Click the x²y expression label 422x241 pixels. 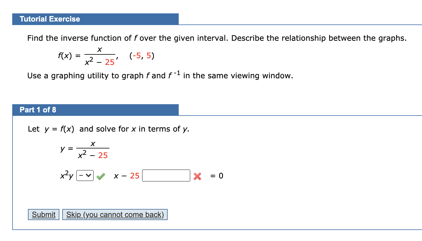pyautogui.click(x=66, y=176)
